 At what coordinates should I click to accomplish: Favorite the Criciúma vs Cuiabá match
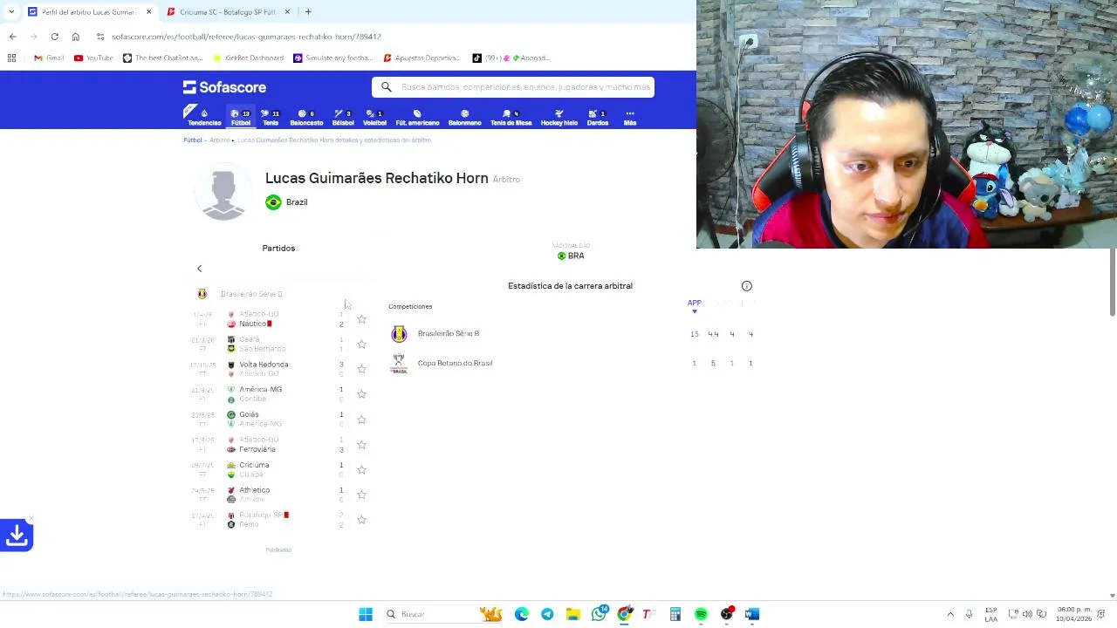(361, 470)
